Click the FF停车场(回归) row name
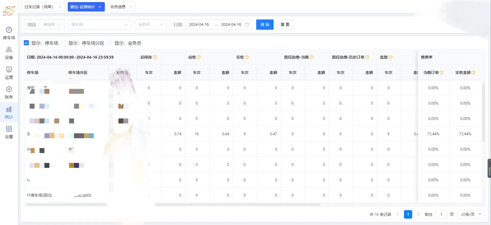The height and width of the screenshot is (225, 491). 39,195
